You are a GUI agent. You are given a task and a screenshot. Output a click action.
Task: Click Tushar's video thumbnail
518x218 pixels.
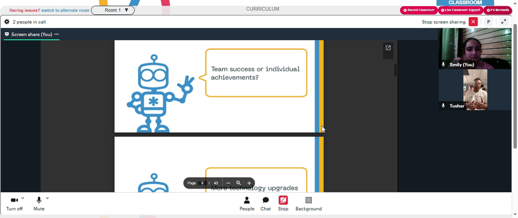coord(474,89)
